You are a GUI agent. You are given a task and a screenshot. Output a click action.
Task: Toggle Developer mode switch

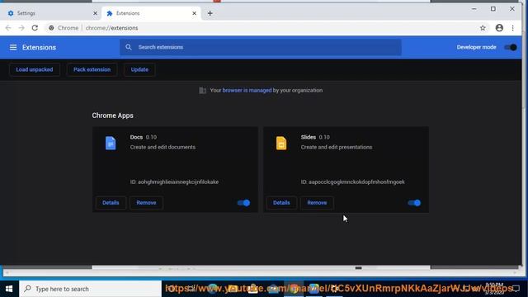(x=511, y=48)
